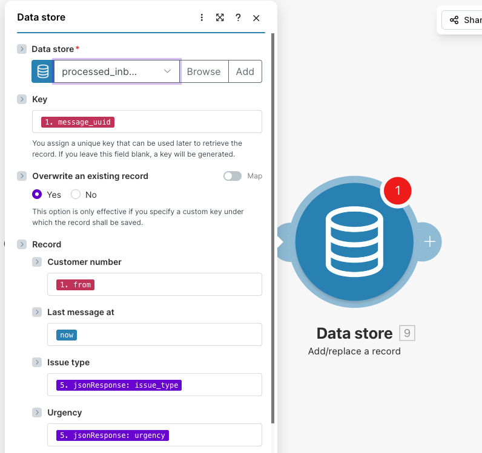482x453 pixels.
Task: Close the Data store panel
Action: (256, 18)
